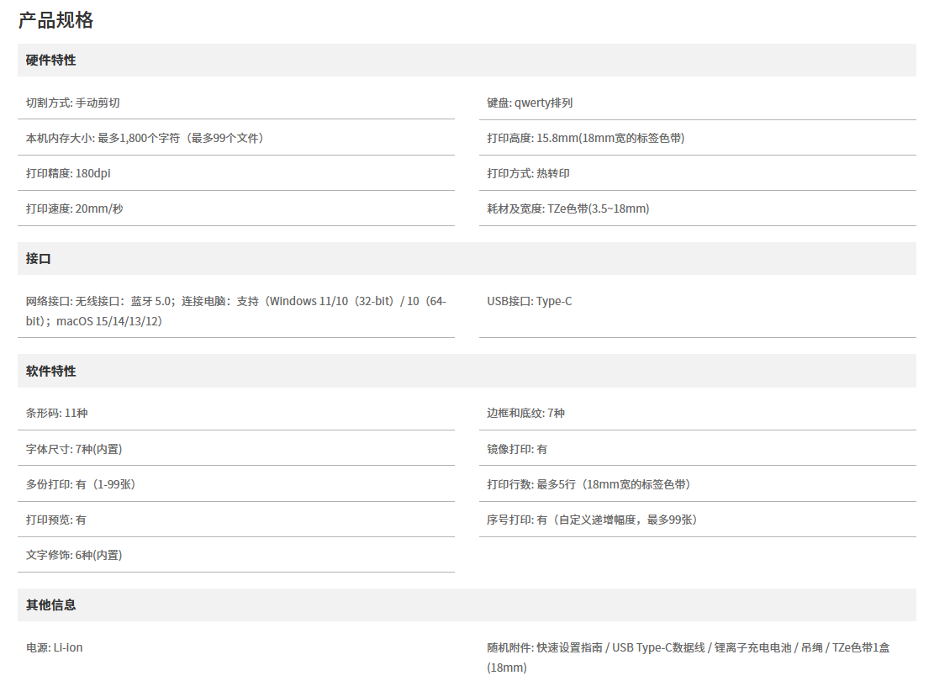Click the 其他信息 section header

coord(467,604)
